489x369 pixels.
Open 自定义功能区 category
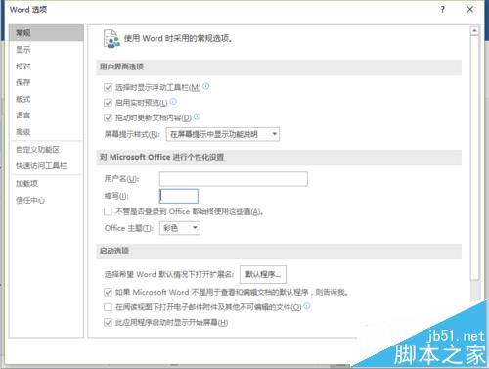[46, 150]
